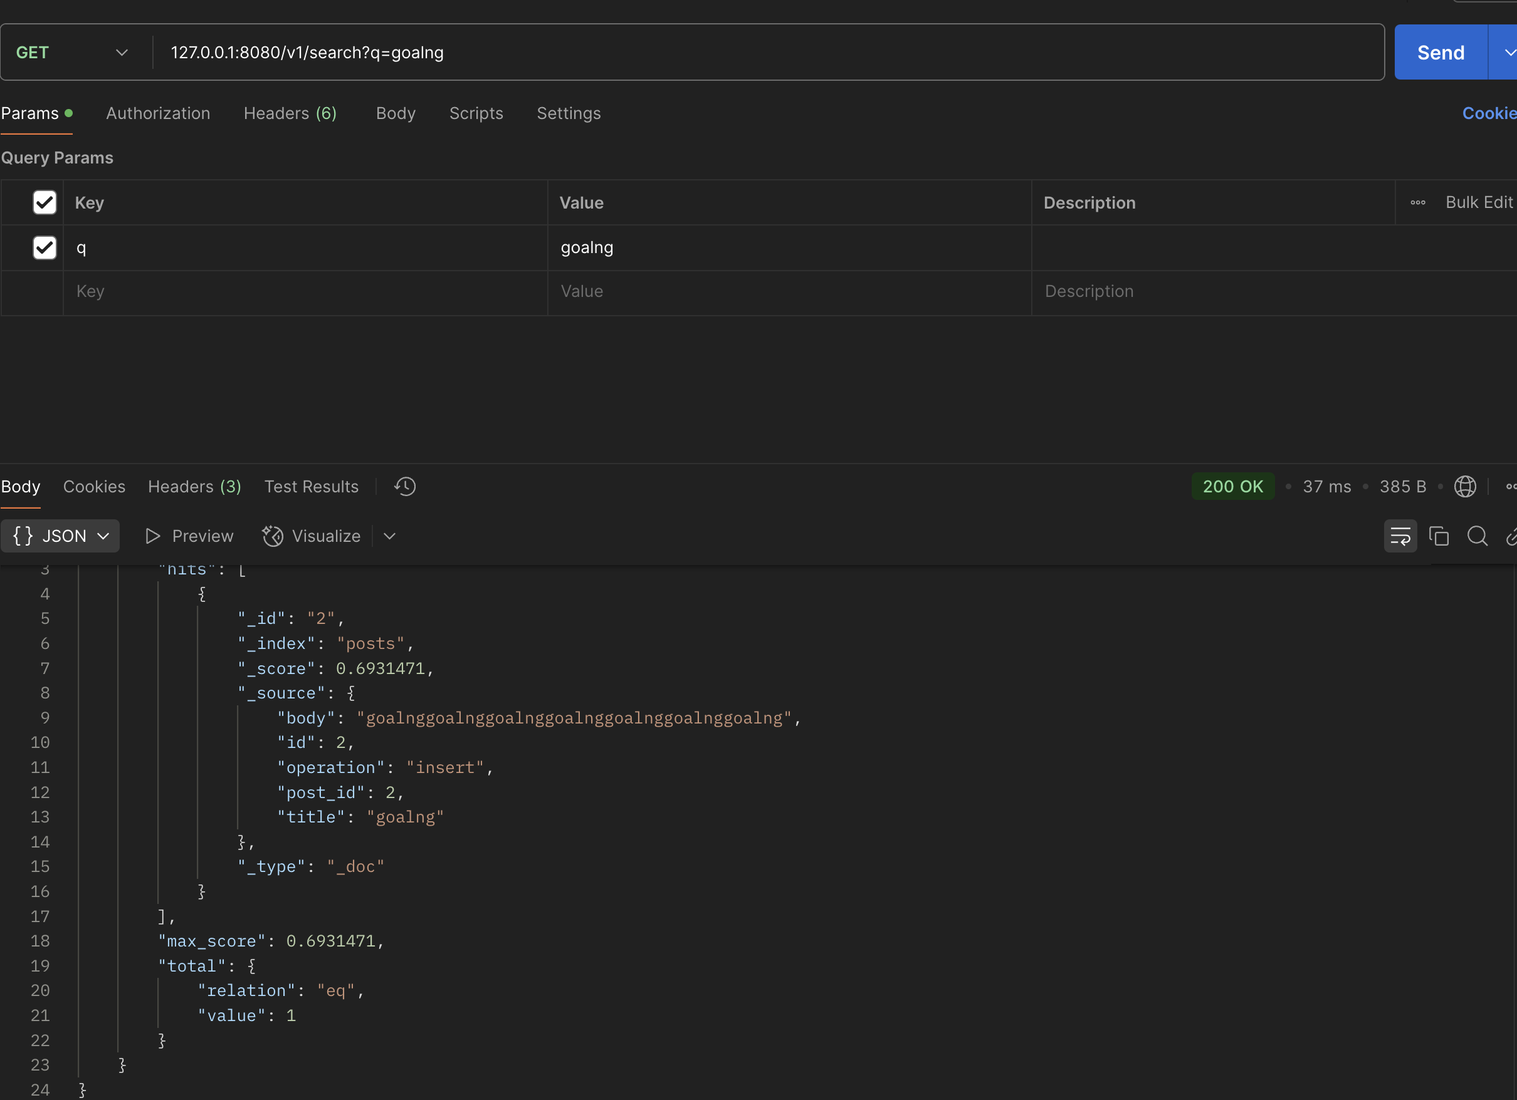1517x1100 pixels.
Task: Click the 385 B response size
Action: [1403, 487]
